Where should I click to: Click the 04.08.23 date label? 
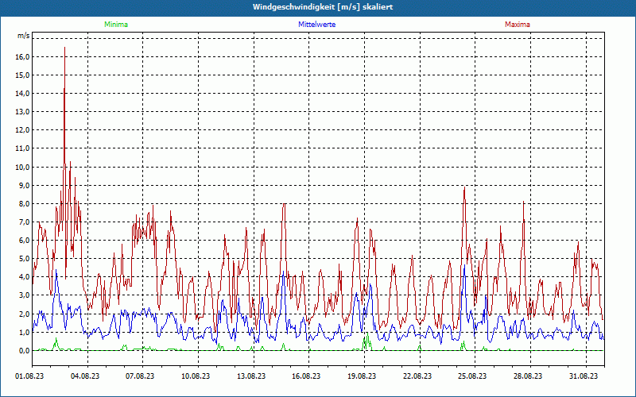coord(85,376)
